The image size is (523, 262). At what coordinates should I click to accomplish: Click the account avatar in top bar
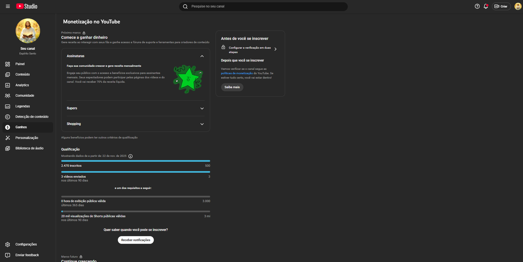click(518, 6)
